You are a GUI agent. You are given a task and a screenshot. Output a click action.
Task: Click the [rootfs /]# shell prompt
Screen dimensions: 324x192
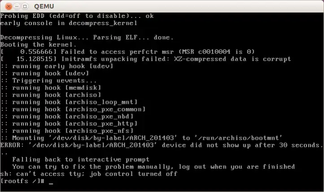22,181
